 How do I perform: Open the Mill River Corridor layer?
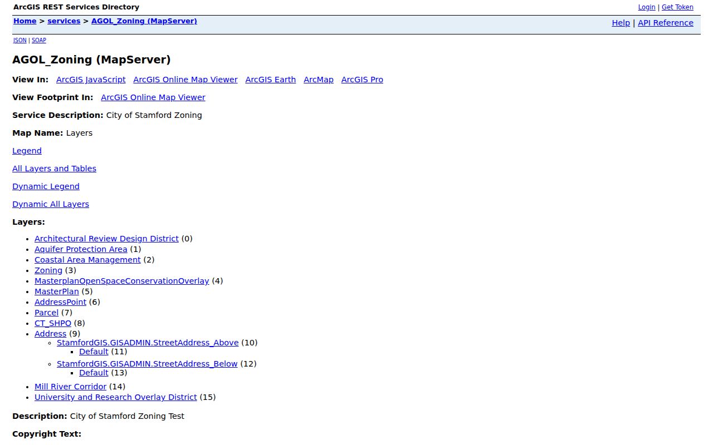(70, 387)
